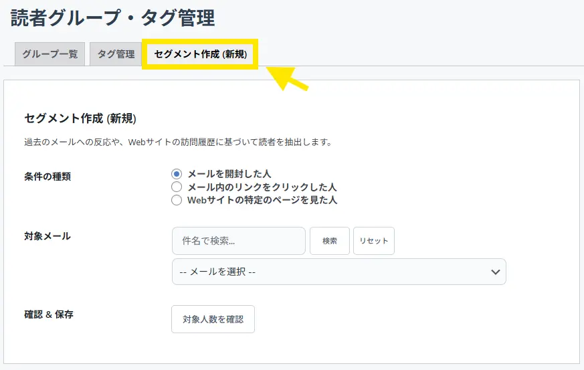Click the 読者グループ・タグ管理 page title
Viewport: 584px width, 370px height.
[x=112, y=18]
